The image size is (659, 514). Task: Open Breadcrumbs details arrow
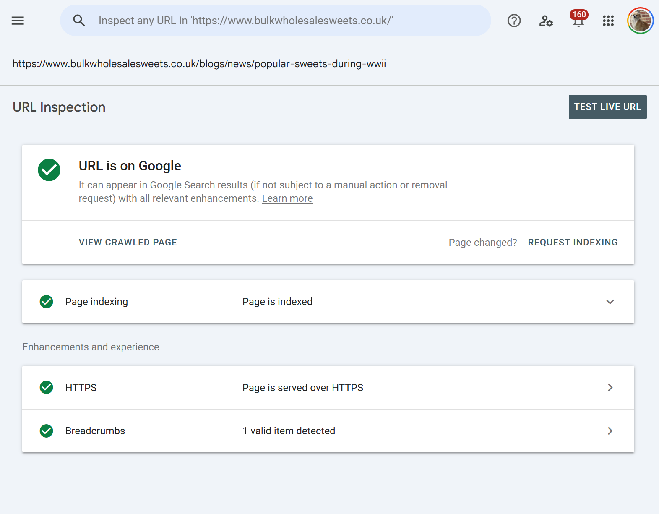point(610,431)
